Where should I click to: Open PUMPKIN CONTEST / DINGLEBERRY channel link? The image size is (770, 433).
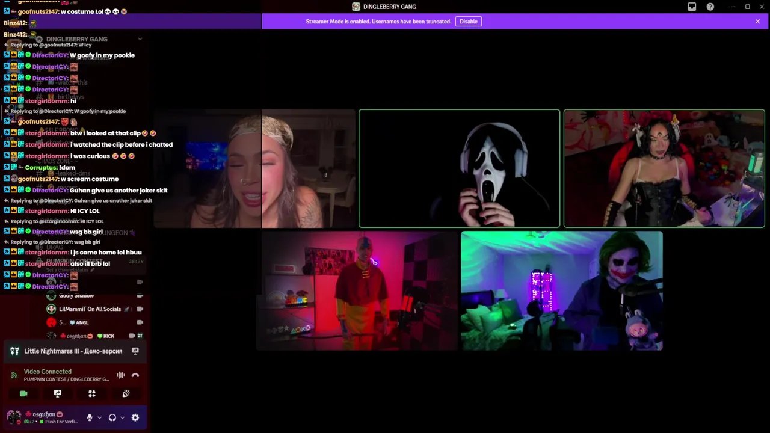[67, 379]
